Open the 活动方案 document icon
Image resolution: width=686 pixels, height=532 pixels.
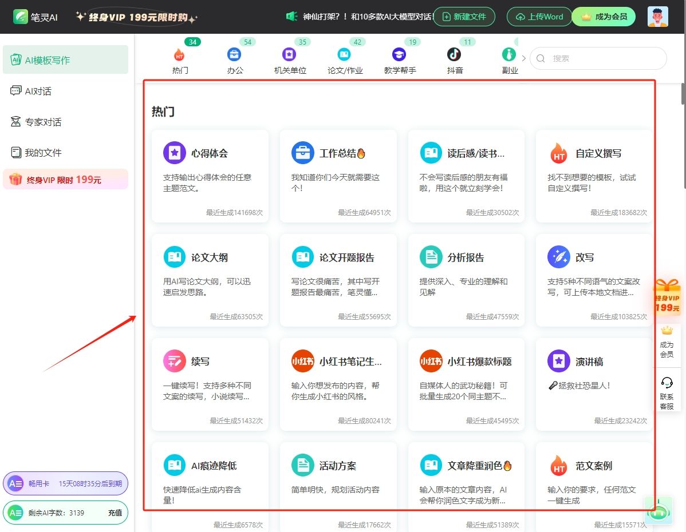click(x=303, y=464)
